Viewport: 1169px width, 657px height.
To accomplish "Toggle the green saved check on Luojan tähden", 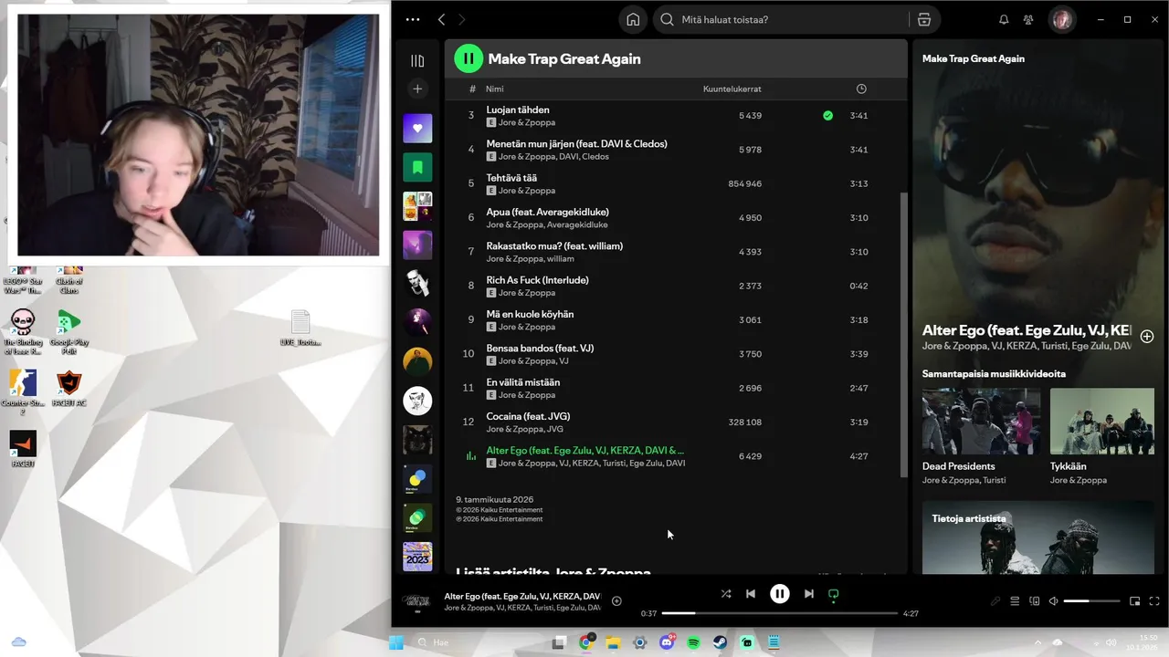I will pos(827,116).
